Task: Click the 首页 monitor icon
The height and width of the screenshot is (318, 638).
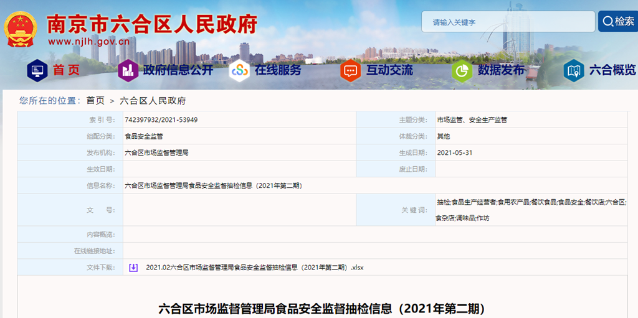Action: click(x=37, y=70)
